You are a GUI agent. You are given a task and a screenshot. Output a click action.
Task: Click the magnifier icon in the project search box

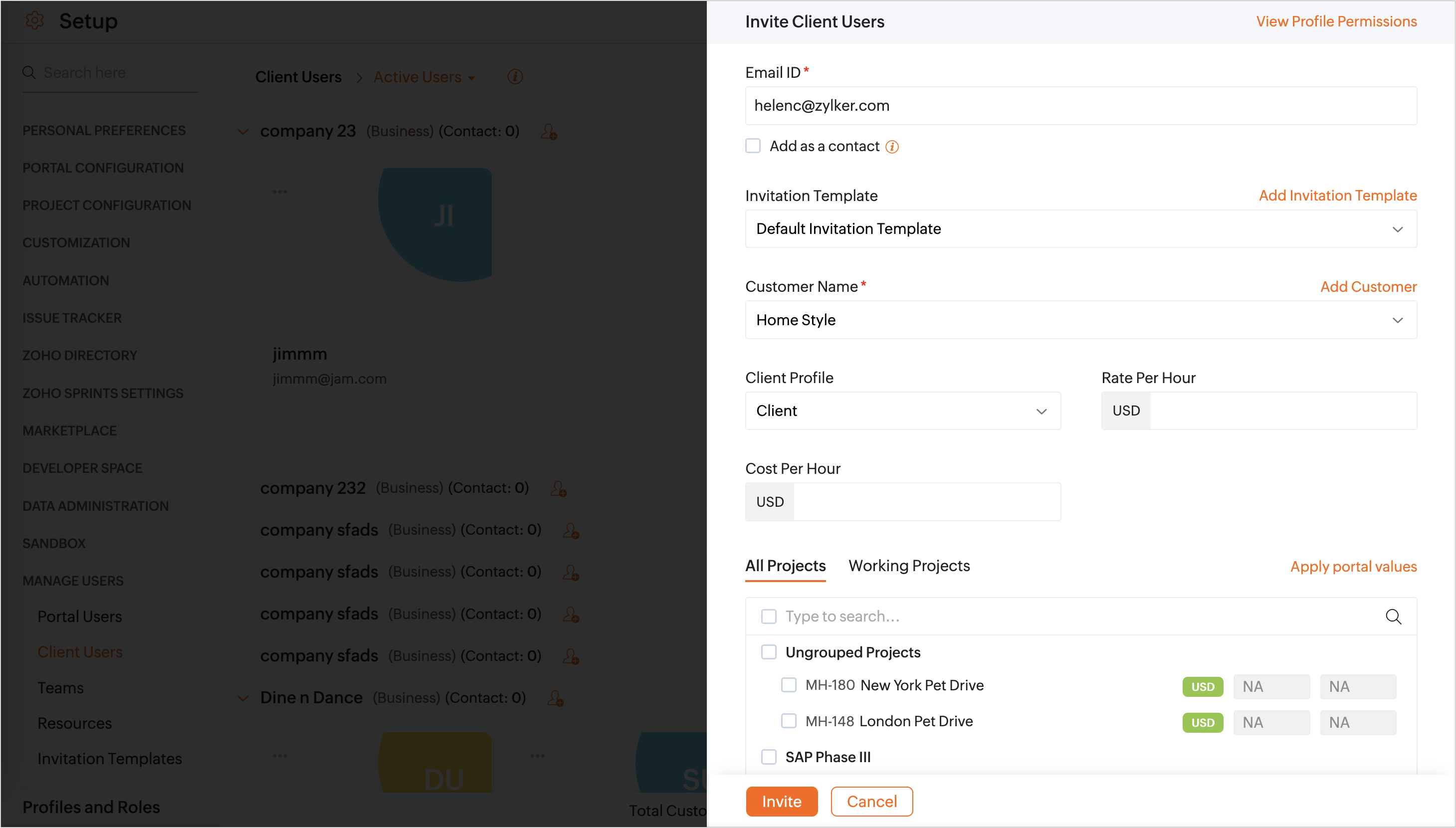pyautogui.click(x=1393, y=617)
